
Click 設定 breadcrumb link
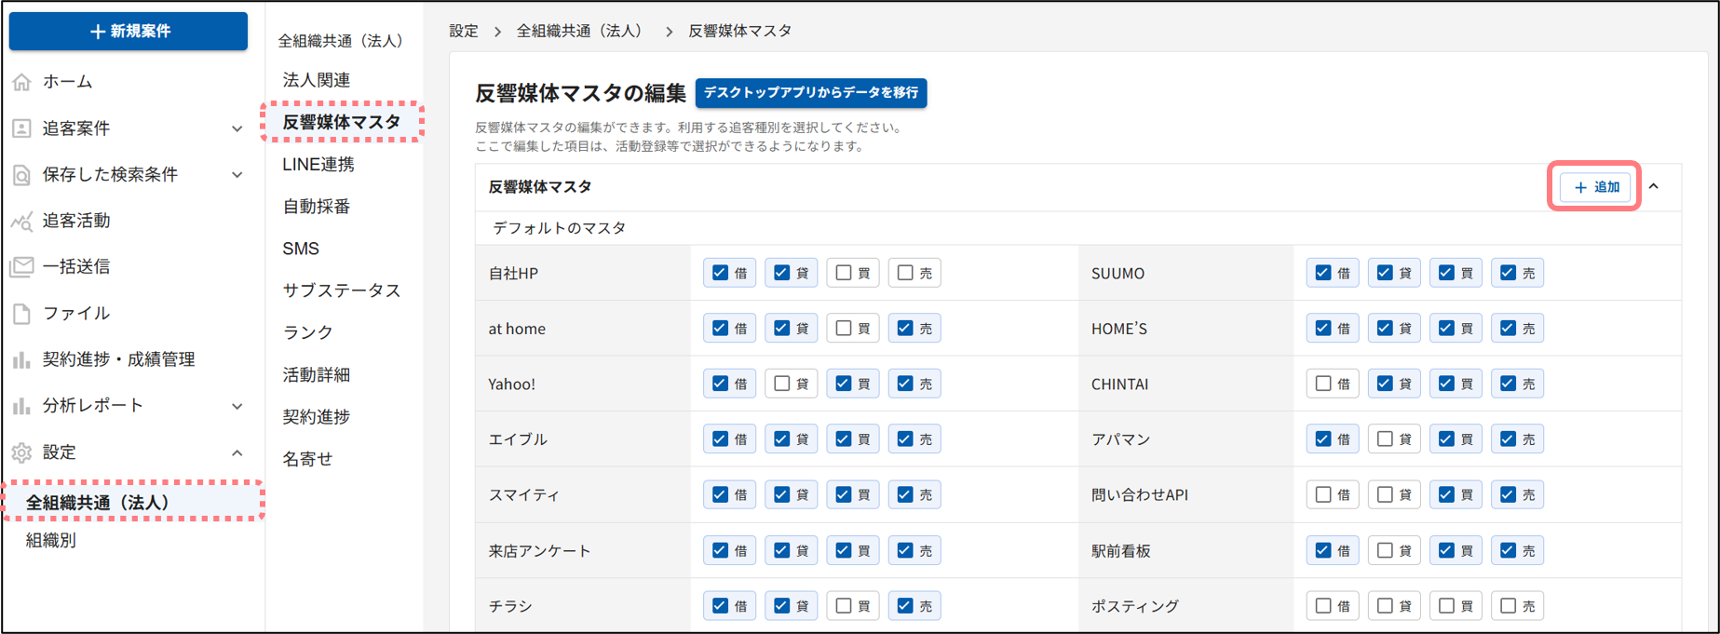click(x=464, y=31)
